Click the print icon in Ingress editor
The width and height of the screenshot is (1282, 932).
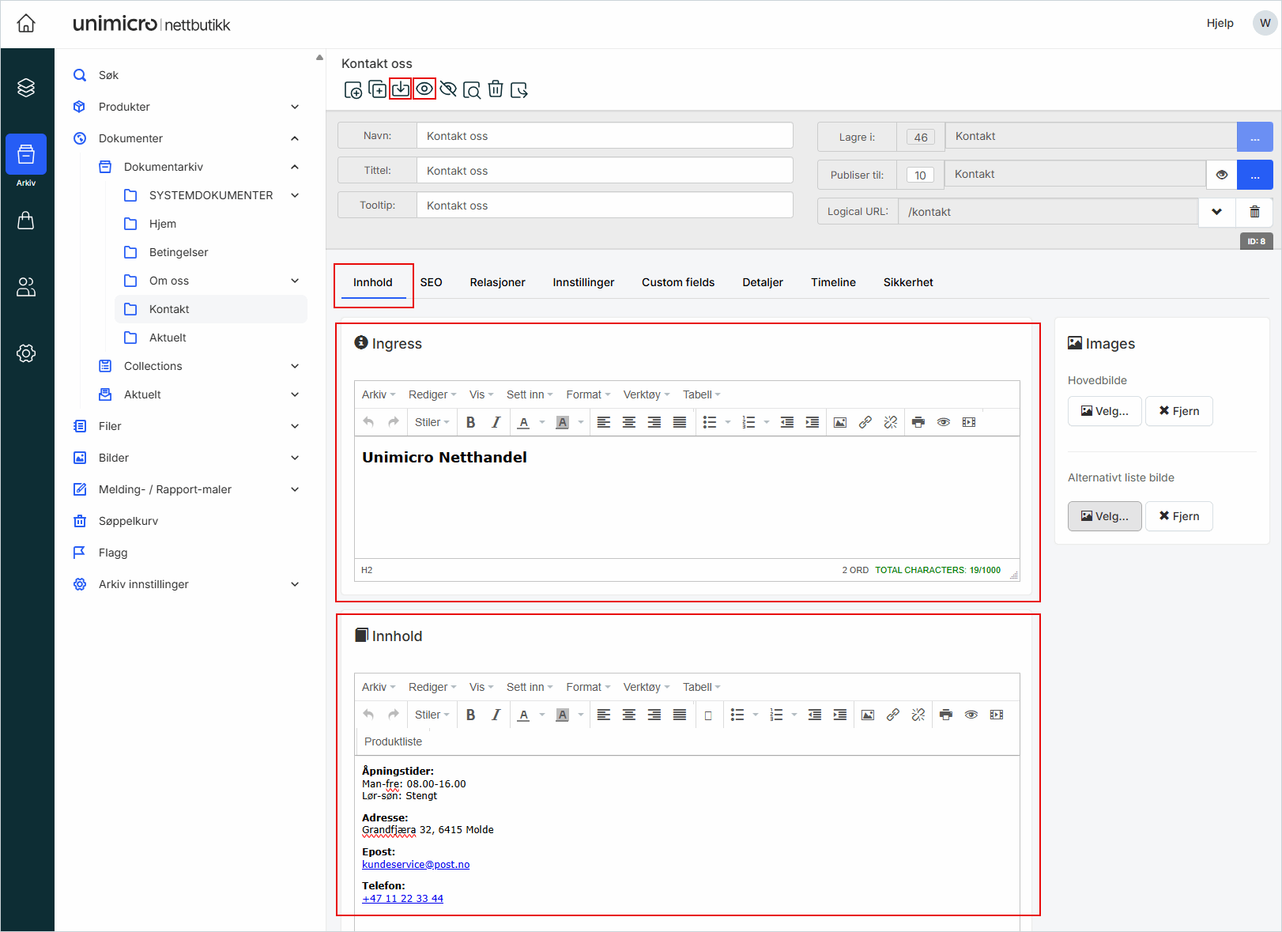pyautogui.click(x=918, y=422)
